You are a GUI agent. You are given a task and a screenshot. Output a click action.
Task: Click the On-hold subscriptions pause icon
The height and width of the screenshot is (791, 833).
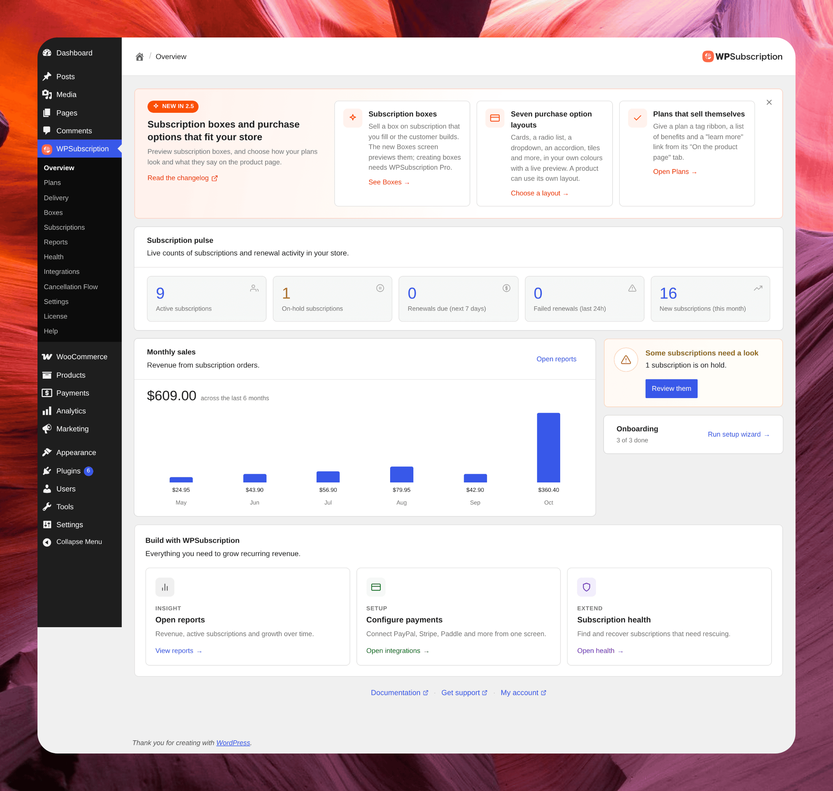click(x=380, y=288)
